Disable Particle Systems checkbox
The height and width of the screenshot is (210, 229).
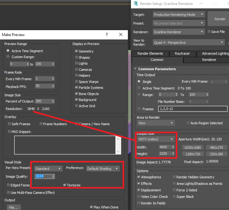(x=76, y=87)
